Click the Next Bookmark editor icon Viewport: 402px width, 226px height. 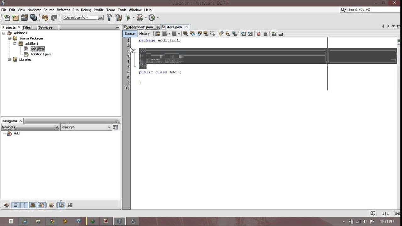coord(228,34)
